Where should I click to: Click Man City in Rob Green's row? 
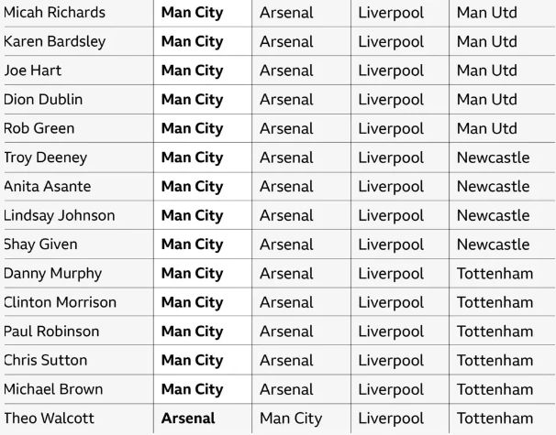click(192, 128)
